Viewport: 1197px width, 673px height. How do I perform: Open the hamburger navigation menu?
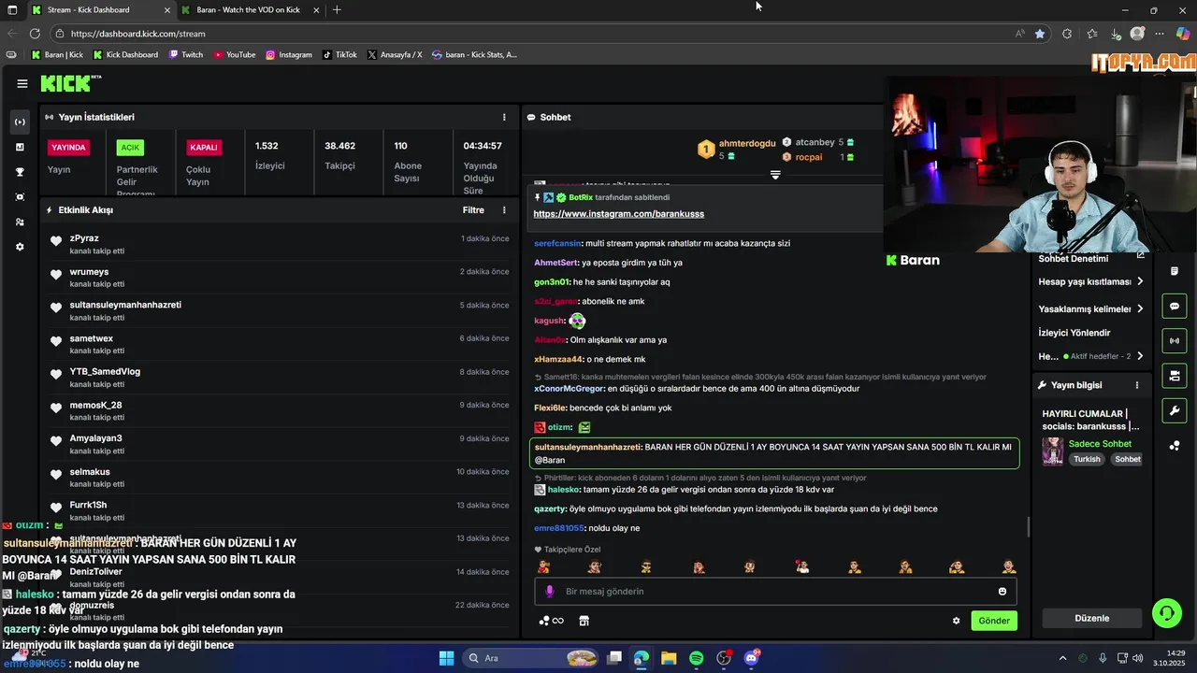pos(22,83)
